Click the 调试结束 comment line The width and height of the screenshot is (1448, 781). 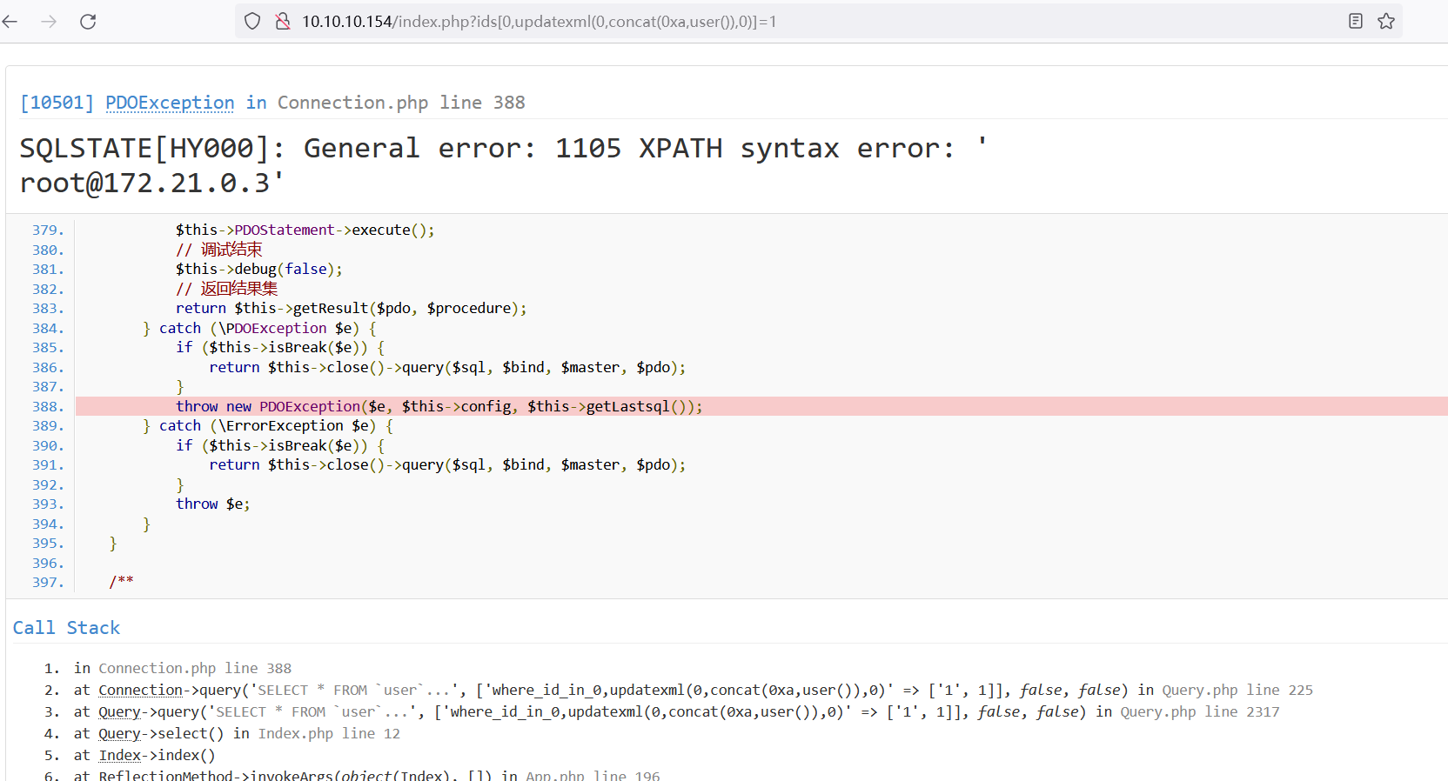[x=218, y=250]
